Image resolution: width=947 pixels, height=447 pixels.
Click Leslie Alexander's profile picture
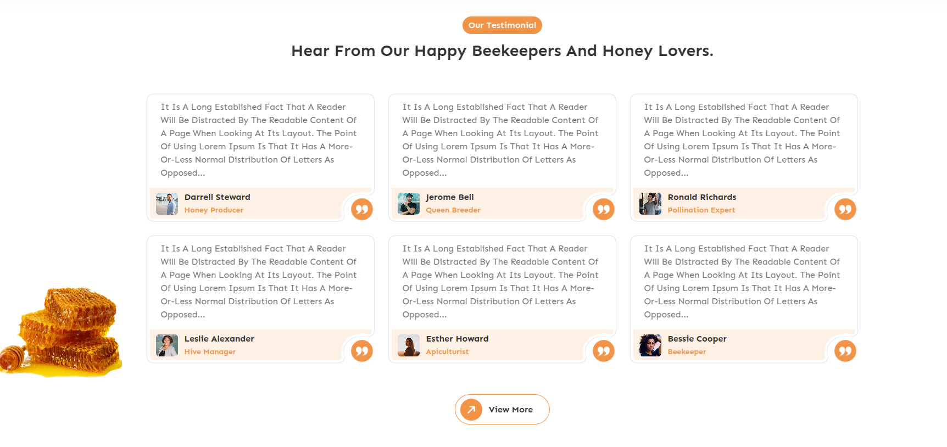tap(167, 345)
